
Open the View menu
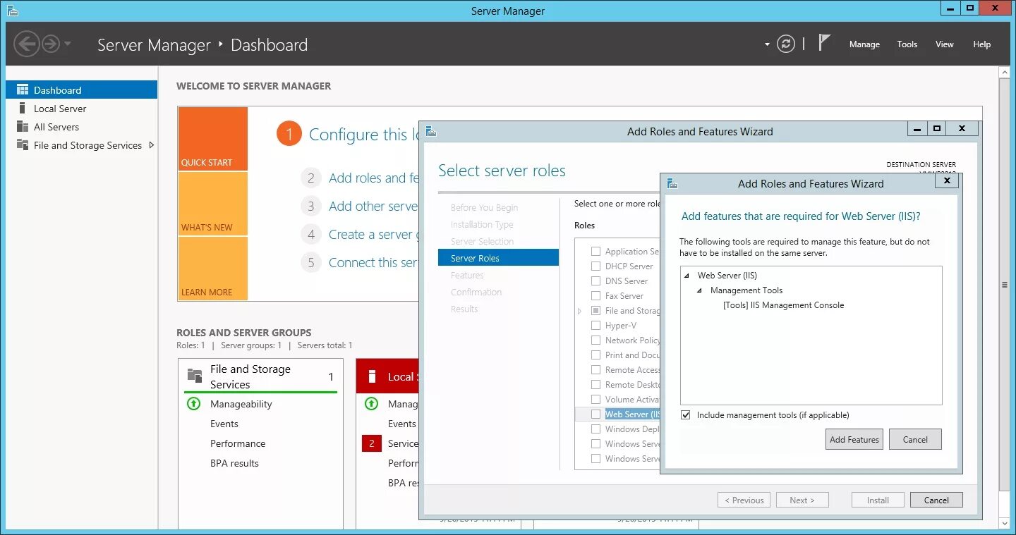(x=945, y=44)
